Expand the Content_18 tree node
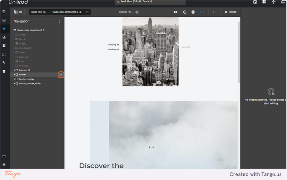Image resolution: width=287 pixels, height=180 pixels. coord(14,70)
